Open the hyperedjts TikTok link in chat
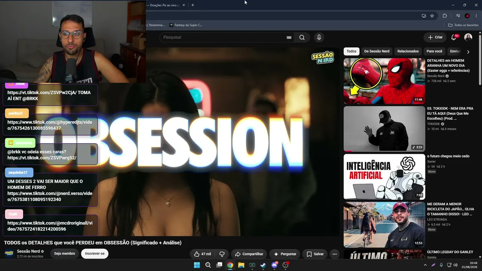The height and width of the screenshot is (271, 482). point(50,125)
